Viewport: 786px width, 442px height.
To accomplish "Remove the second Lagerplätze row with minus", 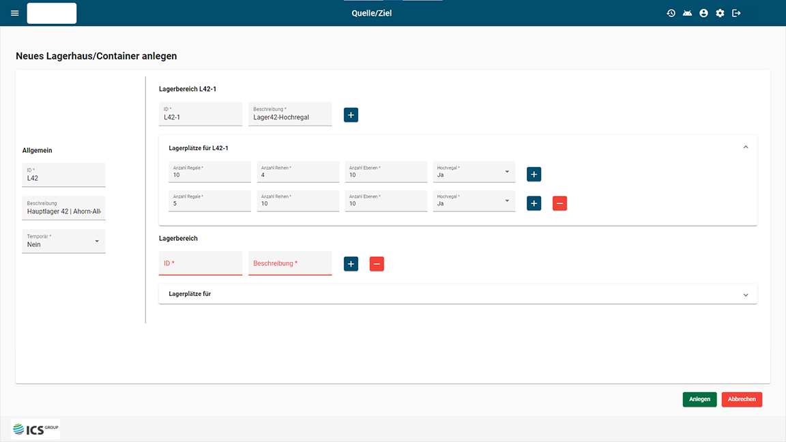I will 559,203.
